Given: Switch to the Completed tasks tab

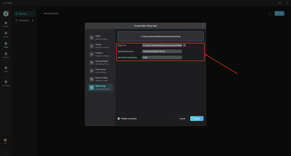Looking at the screenshot, I should click(24, 20).
